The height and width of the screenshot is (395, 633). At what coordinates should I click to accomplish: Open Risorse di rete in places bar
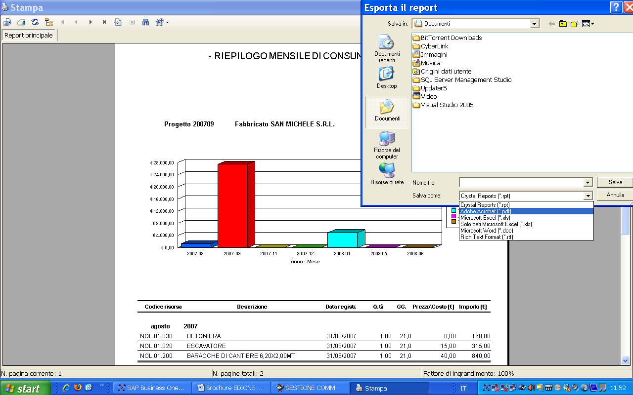point(387,174)
